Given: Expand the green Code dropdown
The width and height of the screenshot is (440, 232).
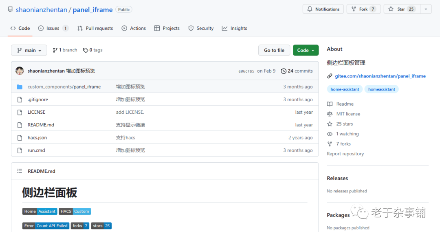Looking at the screenshot, I should 306,50.
